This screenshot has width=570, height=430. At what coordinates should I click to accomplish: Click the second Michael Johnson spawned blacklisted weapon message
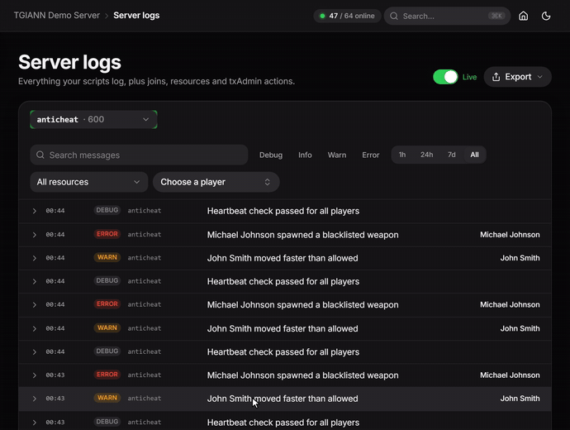(x=303, y=305)
